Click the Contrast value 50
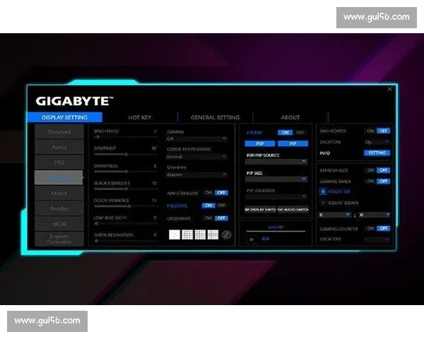The height and width of the screenshot is (339, 424). (154, 148)
